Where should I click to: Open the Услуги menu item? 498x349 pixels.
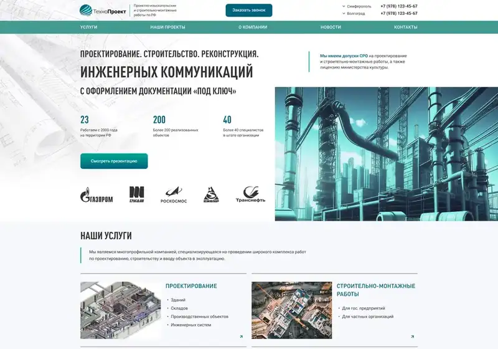[88, 27]
